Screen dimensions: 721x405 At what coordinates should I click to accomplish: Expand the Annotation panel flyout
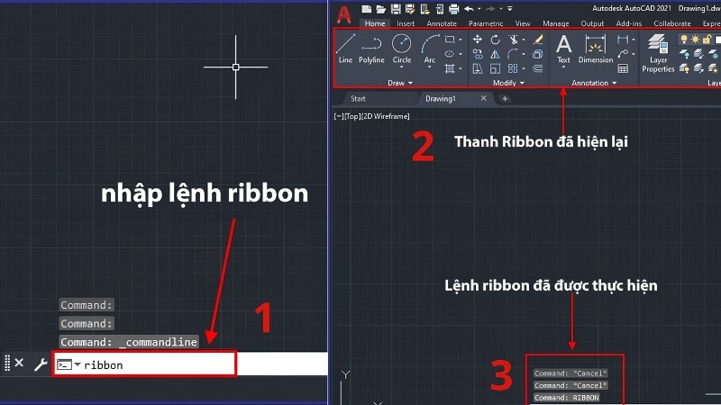tap(594, 83)
